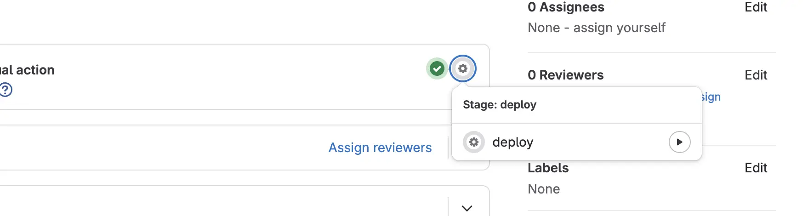
Task: Click the Stage: deploy dropdown header
Action: (500, 105)
